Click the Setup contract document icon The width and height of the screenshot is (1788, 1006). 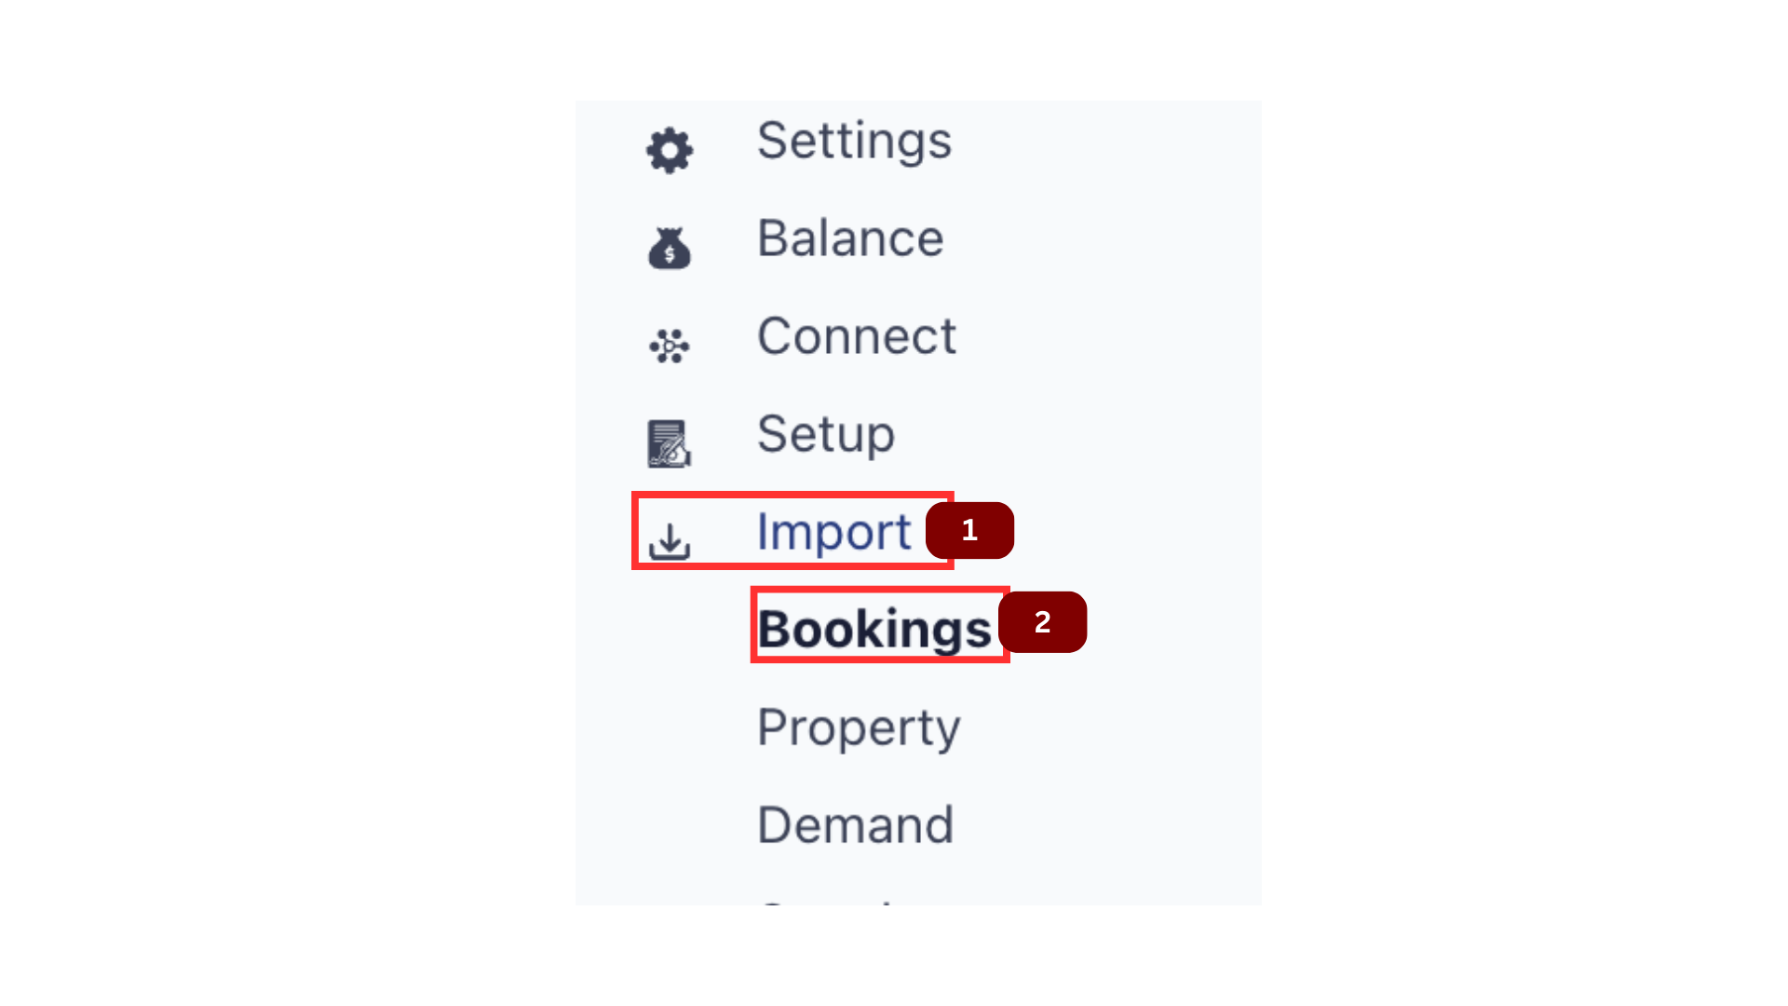[669, 444]
